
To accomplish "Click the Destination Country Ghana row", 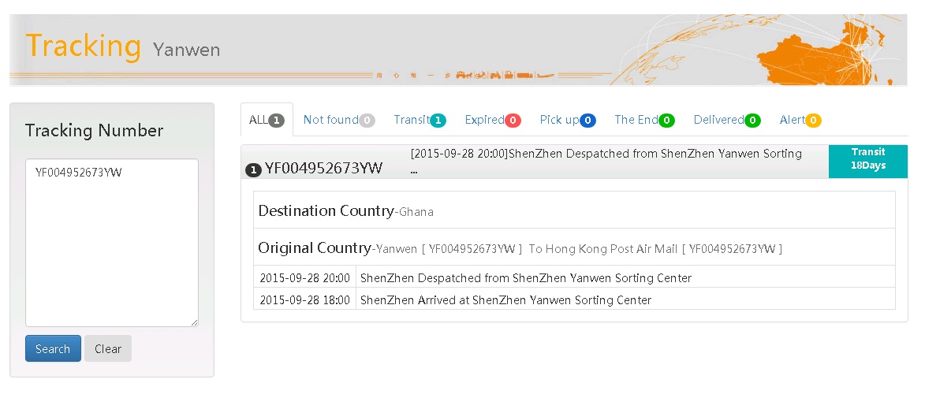I will click(x=574, y=210).
